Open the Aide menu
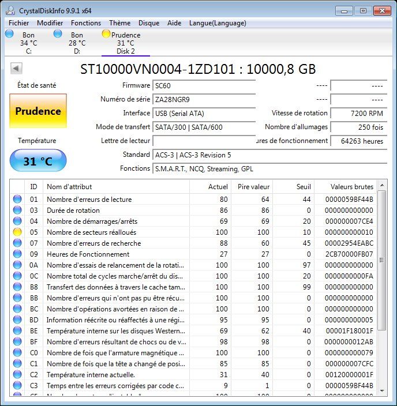 click(x=174, y=23)
